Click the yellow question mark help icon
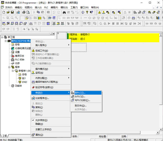Image resolution: width=163 pixels, height=141 pixels. pyautogui.click(x=87, y=12)
